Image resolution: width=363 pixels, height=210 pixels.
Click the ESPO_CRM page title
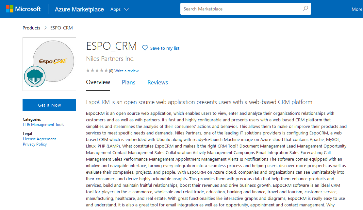pyautogui.click(x=111, y=46)
